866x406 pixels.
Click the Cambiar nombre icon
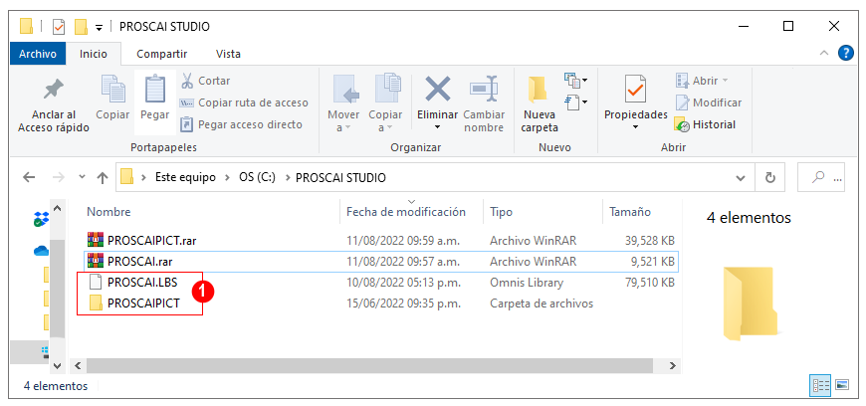(484, 89)
